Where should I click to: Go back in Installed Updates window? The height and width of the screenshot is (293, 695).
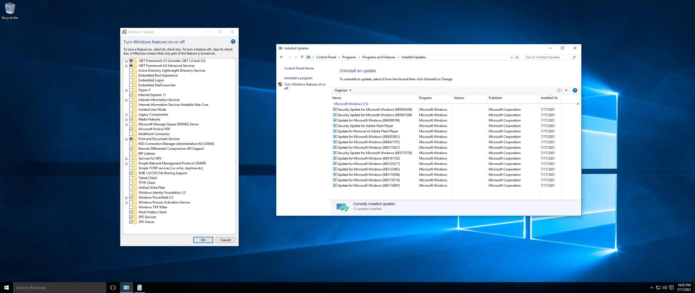coord(282,57)
